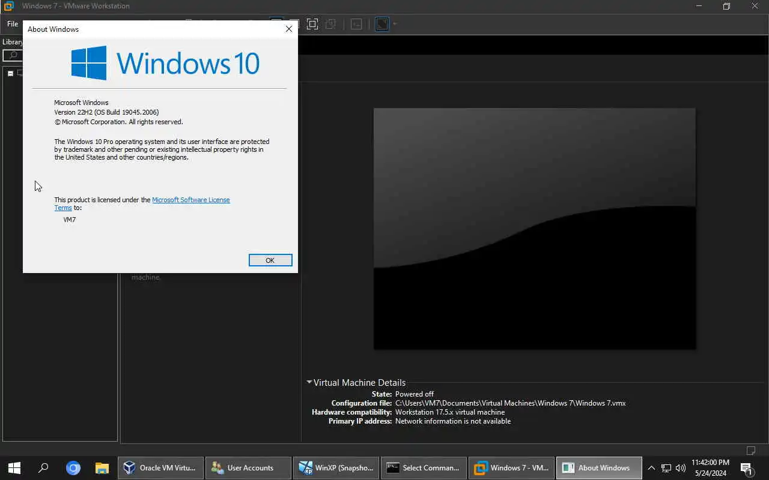
Task: Click OK in the About Windows dialog
Action: (x=270, y=260)
